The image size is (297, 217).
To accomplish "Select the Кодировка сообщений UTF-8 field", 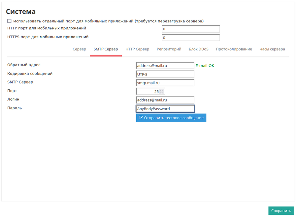I will coord(165,74).
